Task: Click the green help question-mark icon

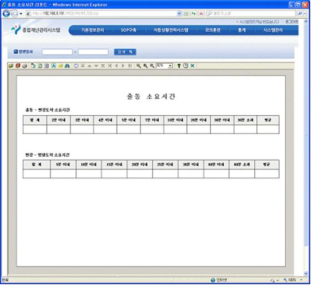Action: point(179,66)
